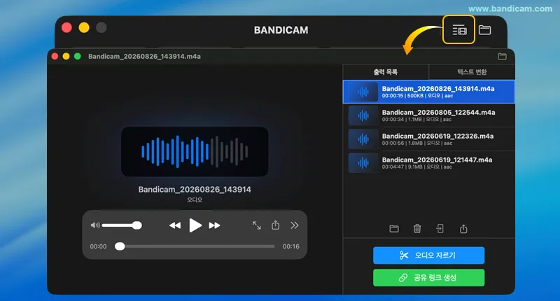Click the 오디오 자르기 button
Image resolution: width=560 pixels, height=301 pixels.
428,255
